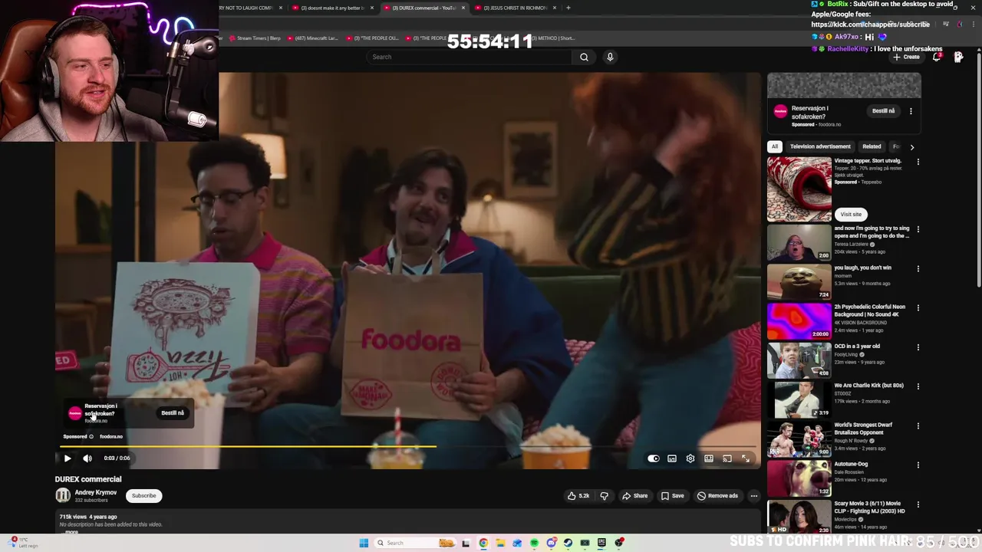This screenshot has width=982, height=552.
Task: Open menu for OCD in a 3 year old
Action: click(918, 347)
